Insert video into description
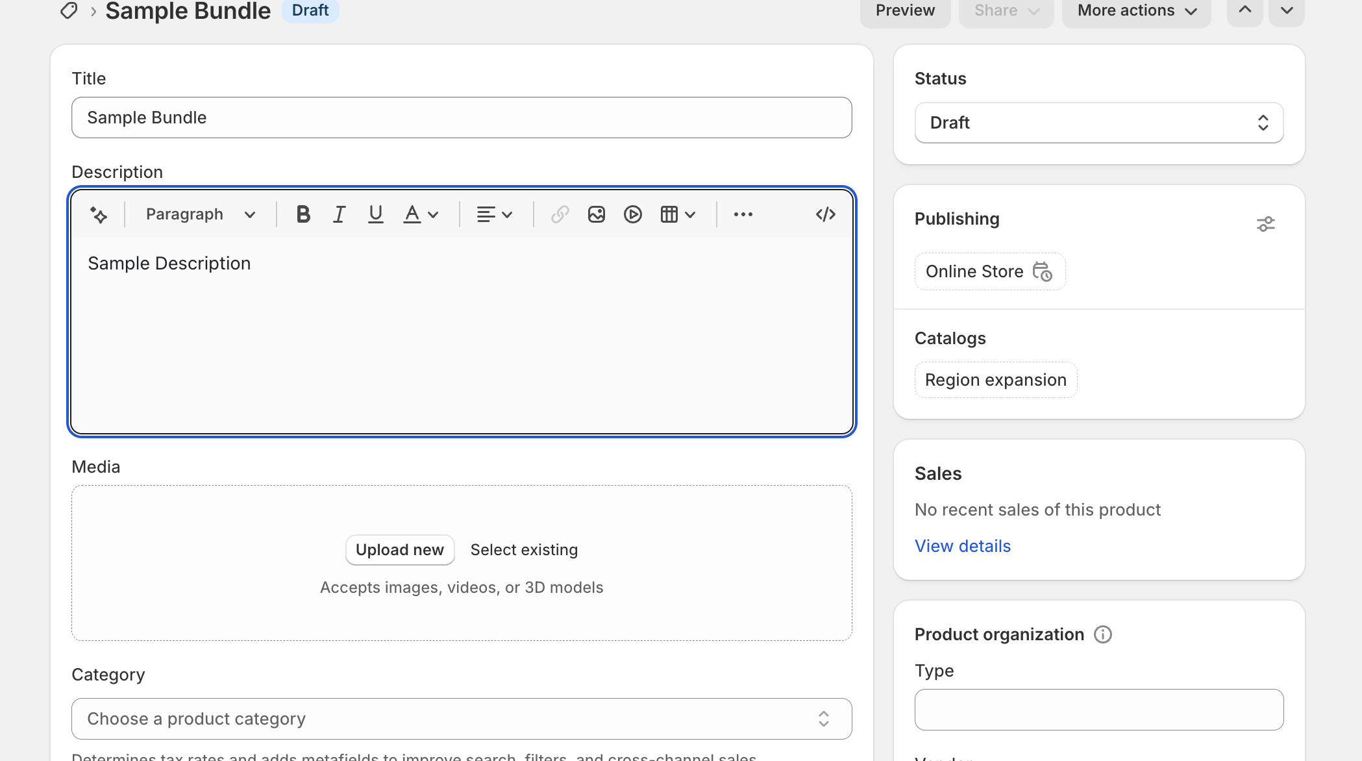The width and height of the screenshot is (1362, 761). click(632, 214)
